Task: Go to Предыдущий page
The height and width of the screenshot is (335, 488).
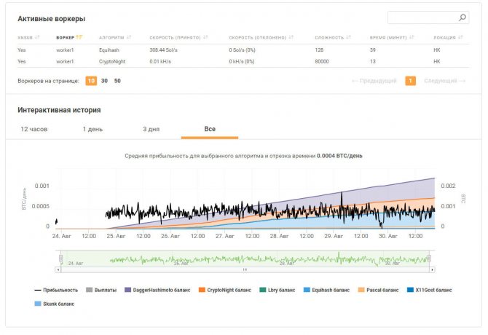Action: click(x=374, y=81)
